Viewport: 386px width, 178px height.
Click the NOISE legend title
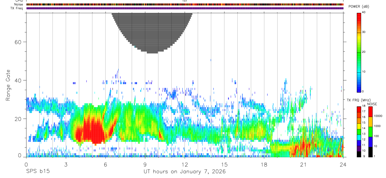[372, 104]
